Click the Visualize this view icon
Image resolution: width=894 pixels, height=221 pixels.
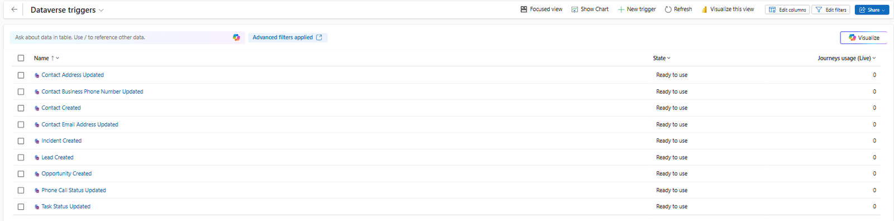point(705,9)
